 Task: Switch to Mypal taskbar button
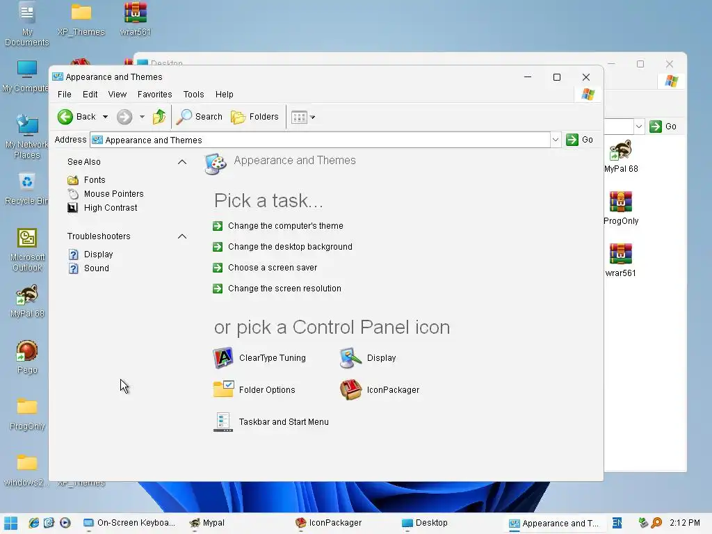(207, 523)
